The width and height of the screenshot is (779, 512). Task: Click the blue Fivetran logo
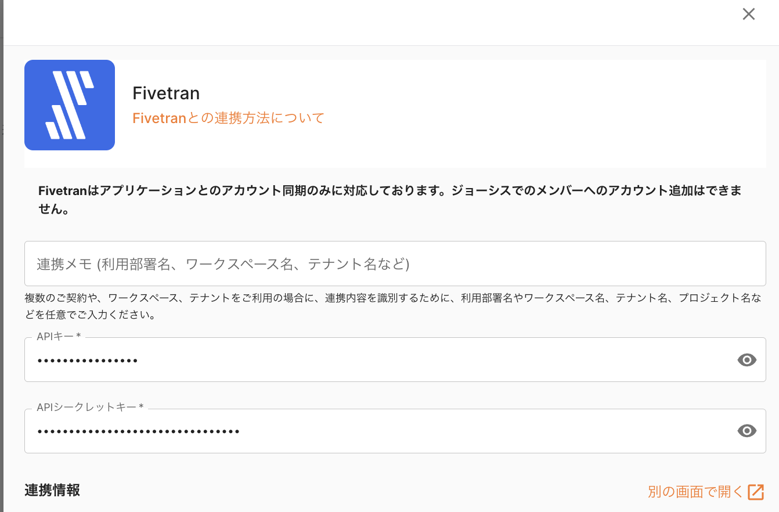pyautogui.click(x=70, y=105)
